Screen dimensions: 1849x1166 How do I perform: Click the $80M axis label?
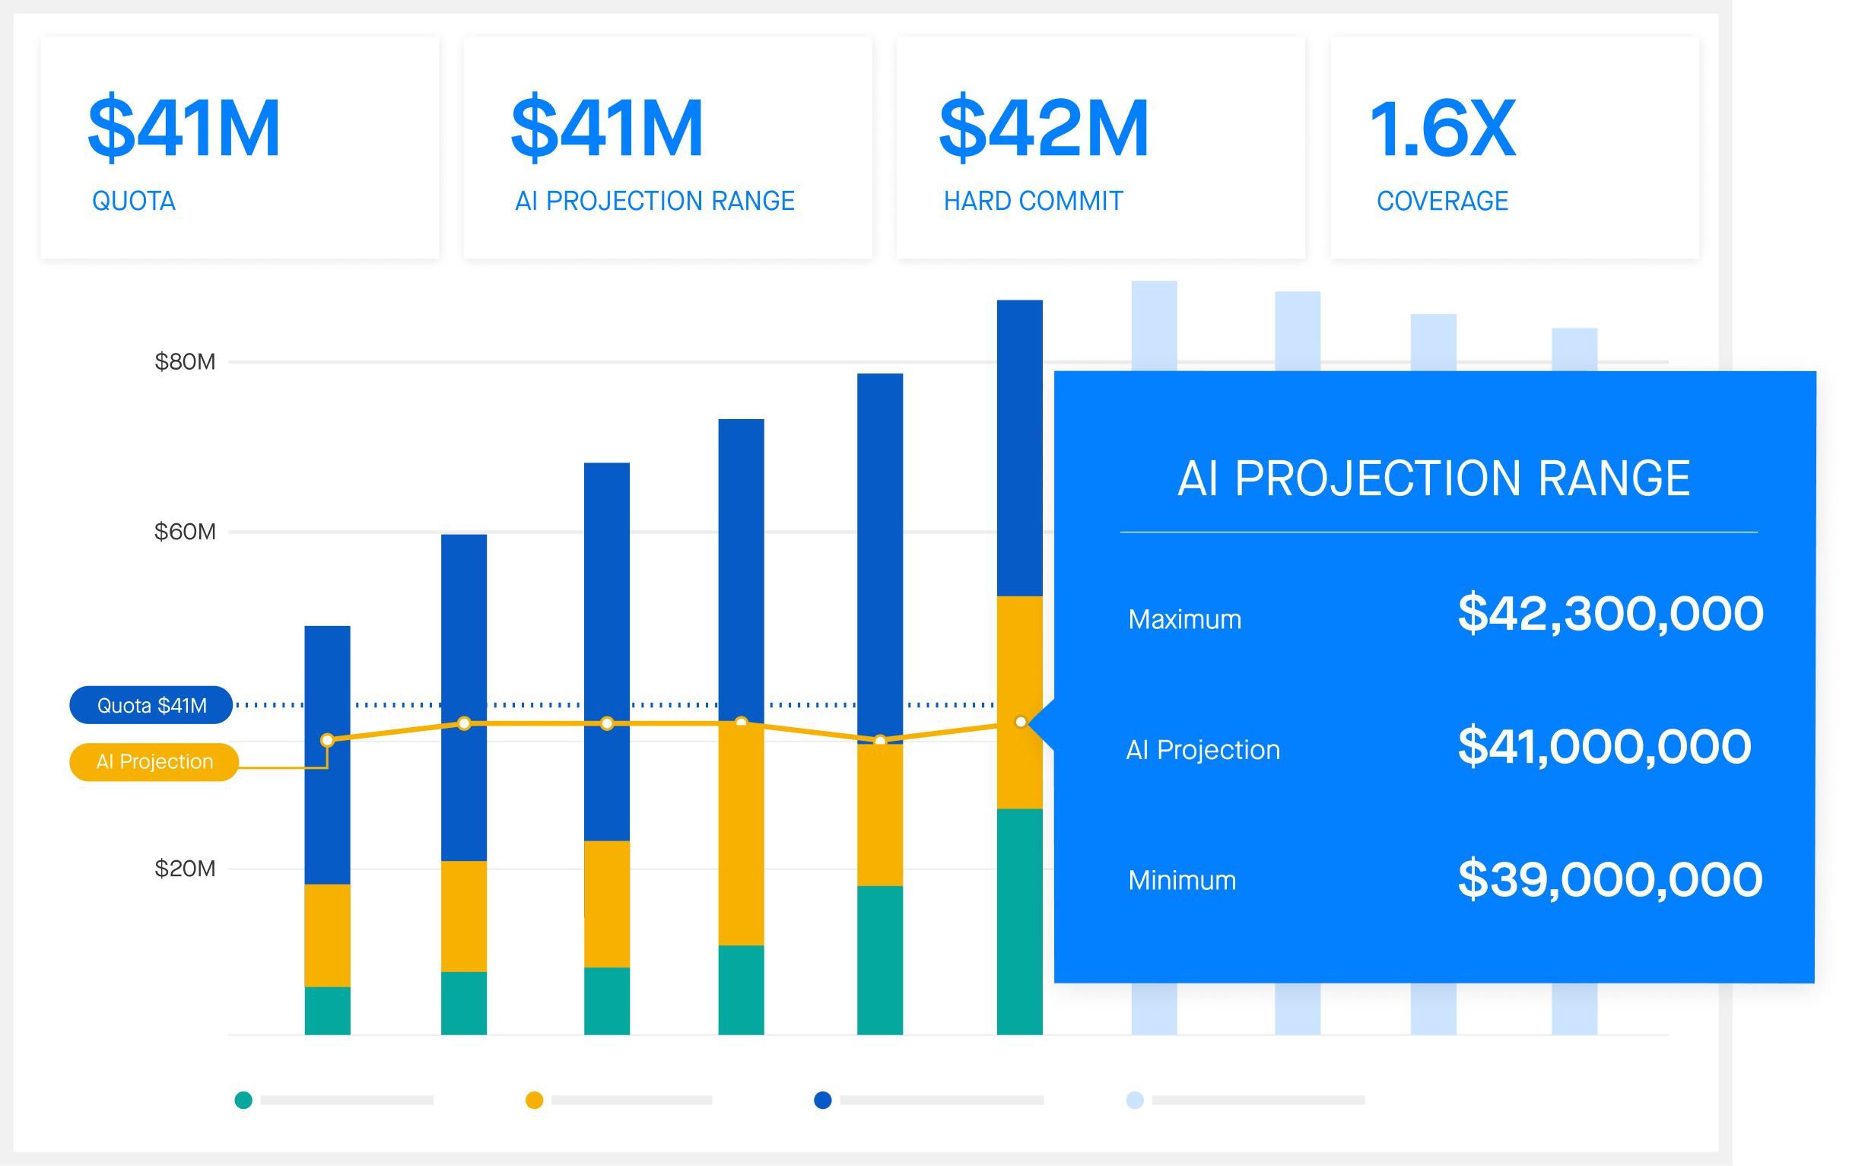click(x=185, y=362)
